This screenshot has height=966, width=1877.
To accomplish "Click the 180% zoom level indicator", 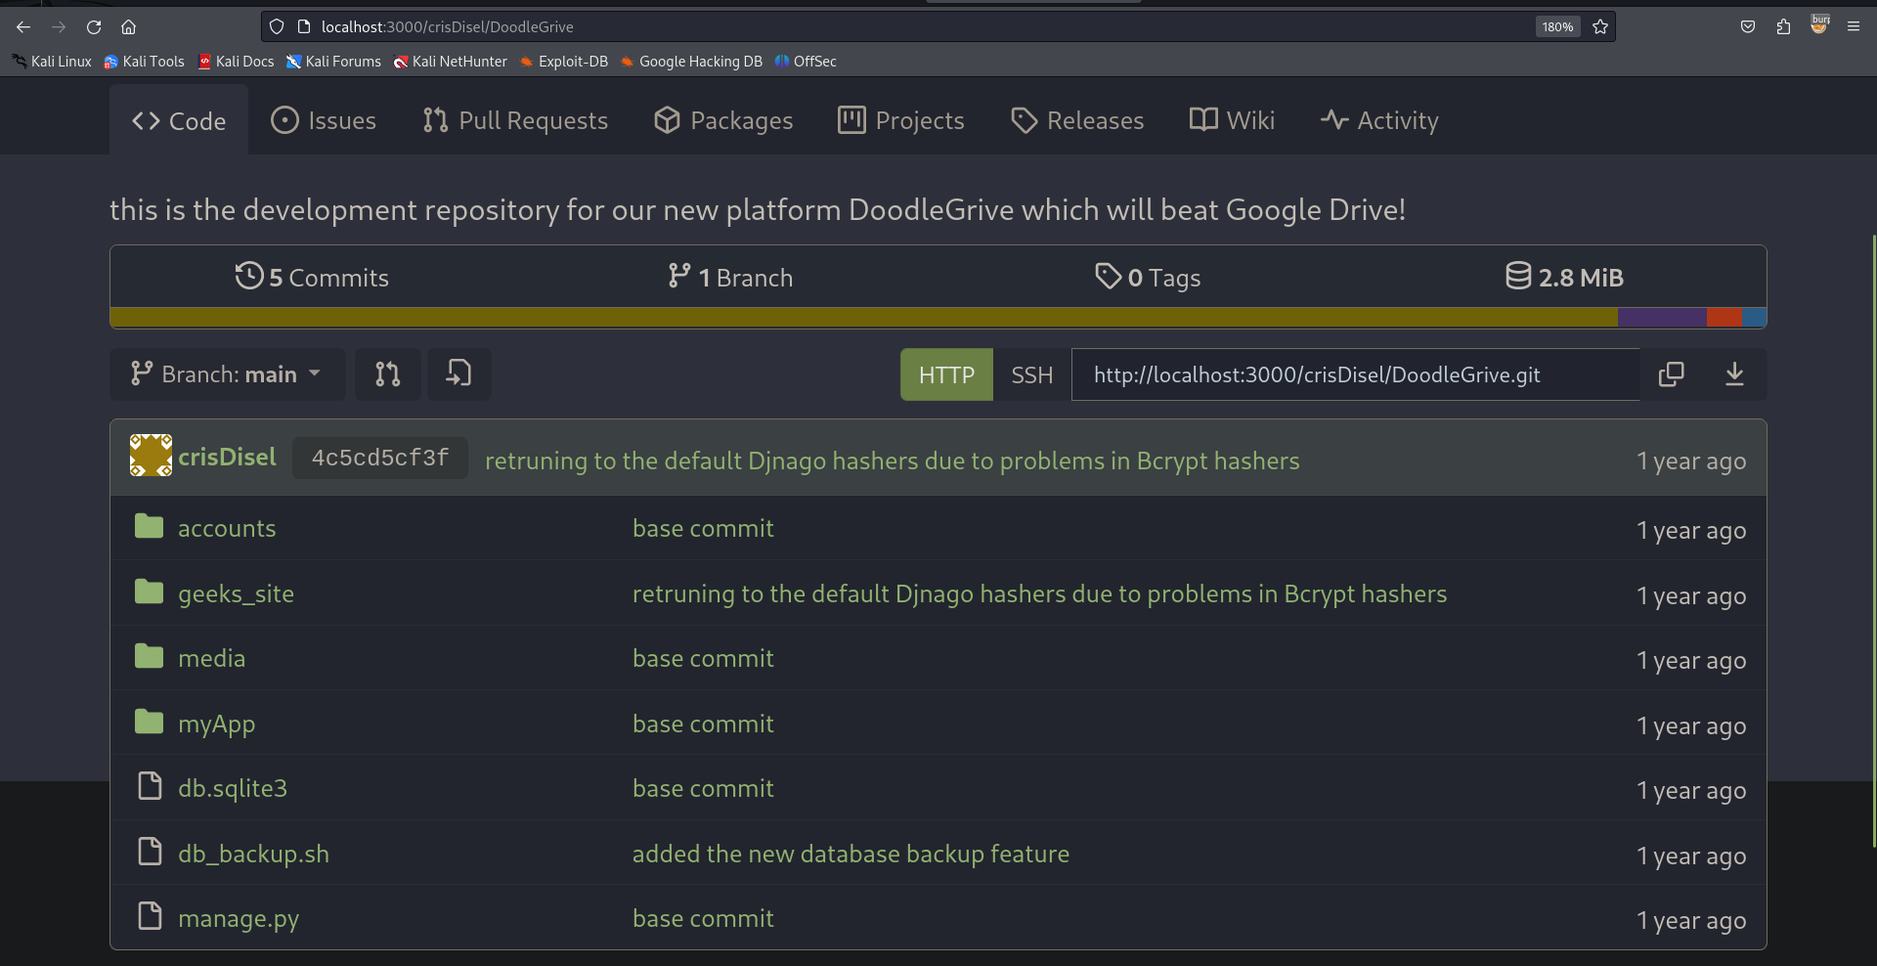I will click(x=1557, y=26).
